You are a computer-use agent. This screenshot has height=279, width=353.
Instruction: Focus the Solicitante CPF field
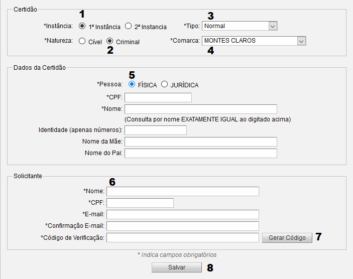140,203
